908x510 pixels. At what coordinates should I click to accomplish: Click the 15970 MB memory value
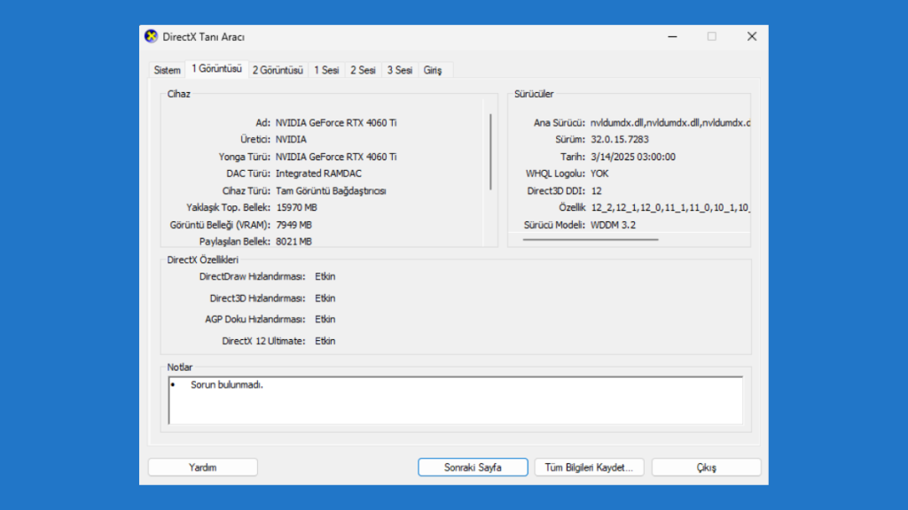(296, 207)
